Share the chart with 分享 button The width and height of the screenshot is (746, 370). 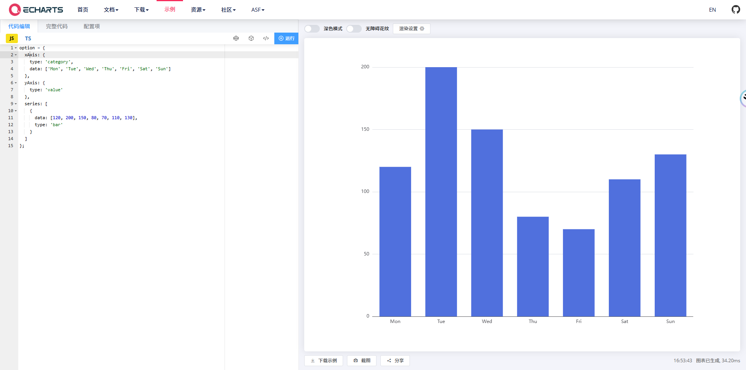pyautogui.click(x=395, y=361)
